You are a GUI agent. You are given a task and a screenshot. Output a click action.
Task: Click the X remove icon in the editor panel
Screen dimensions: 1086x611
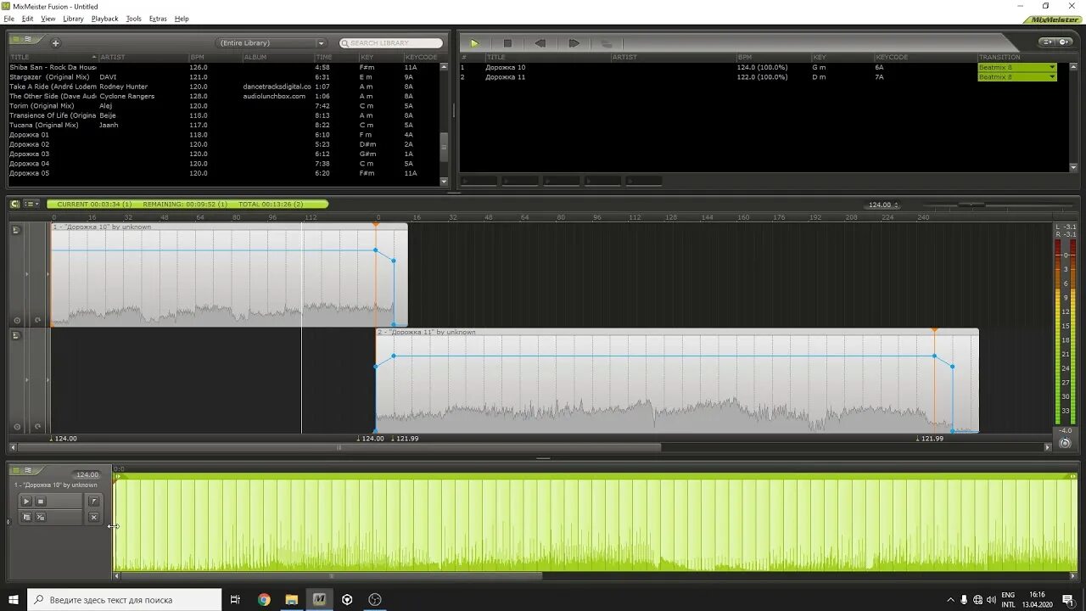click(x=94, y=517)
